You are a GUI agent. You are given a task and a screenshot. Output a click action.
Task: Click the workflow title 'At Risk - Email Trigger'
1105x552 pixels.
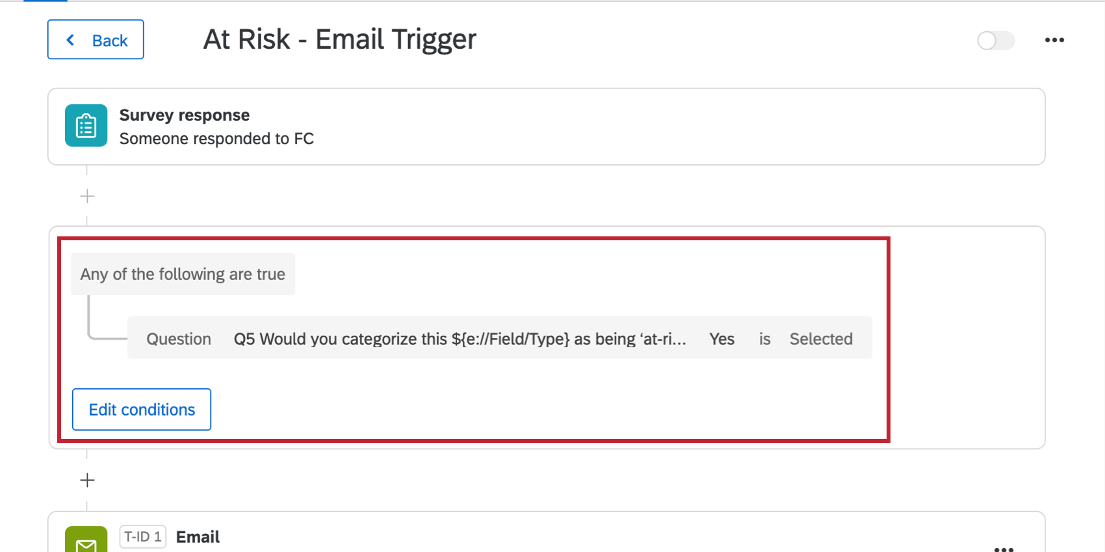point(339,40)
